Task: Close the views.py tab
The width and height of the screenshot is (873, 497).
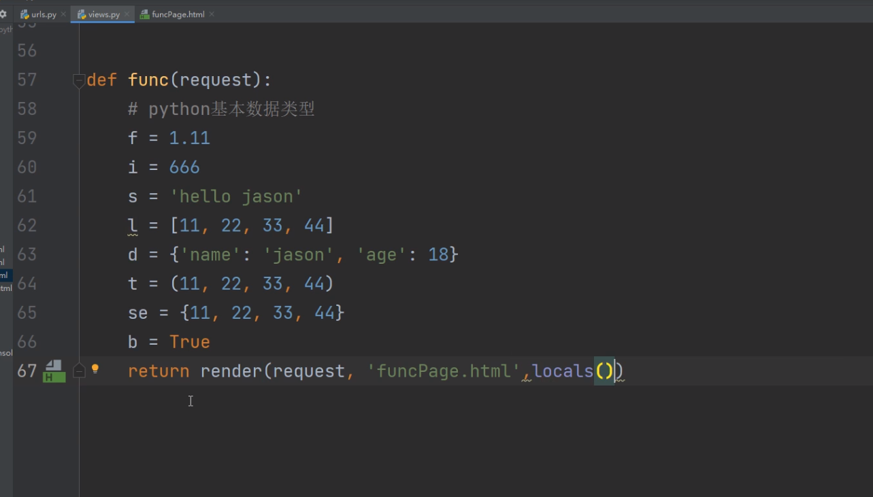Action: (127, 14)
